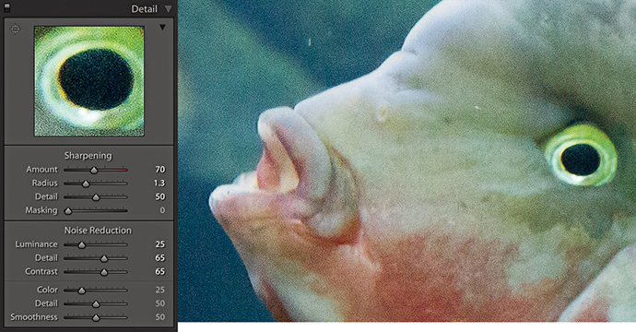Viewport: 636px width, 332px height.
Task: Select the Amount value field 70
Action: 160,170
